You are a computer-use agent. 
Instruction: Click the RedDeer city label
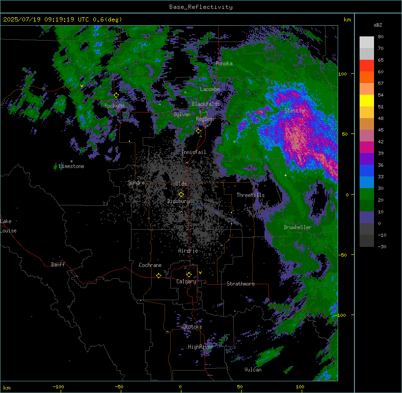coord(205,119)
